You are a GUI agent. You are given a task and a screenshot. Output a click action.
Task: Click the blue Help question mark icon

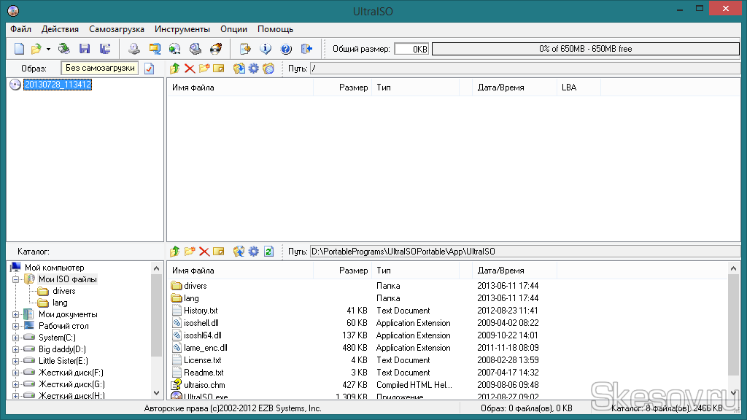286,49
